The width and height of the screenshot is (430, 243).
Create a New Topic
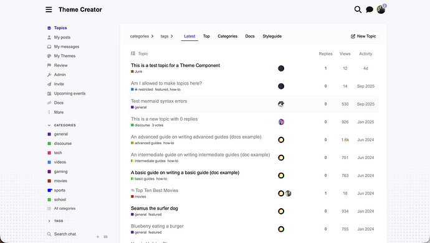pyautogui.click(x=363, y=36)
